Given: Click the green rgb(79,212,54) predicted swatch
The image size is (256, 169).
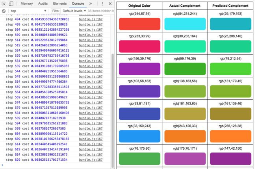Looking at the screenshot, I should pos(230,69).
